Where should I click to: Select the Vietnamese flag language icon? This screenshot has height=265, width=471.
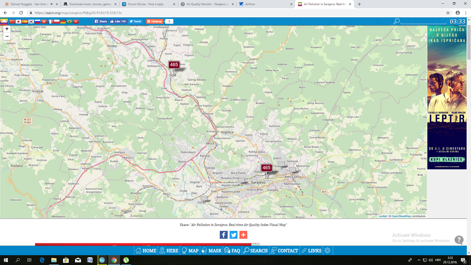(x=76, y=21)
